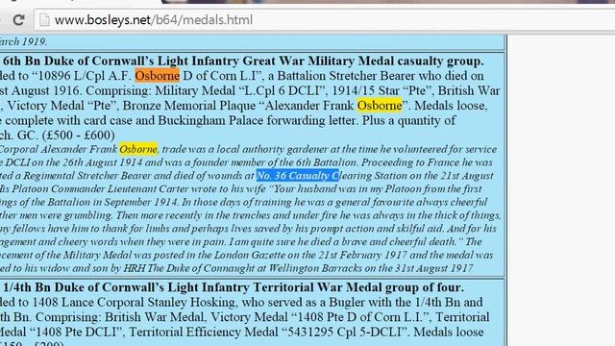Click the 1/4th Bn Duke of Cornwall's heading

234,287
